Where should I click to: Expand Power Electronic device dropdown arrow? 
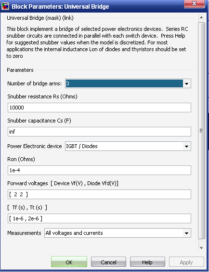(186, 146)
